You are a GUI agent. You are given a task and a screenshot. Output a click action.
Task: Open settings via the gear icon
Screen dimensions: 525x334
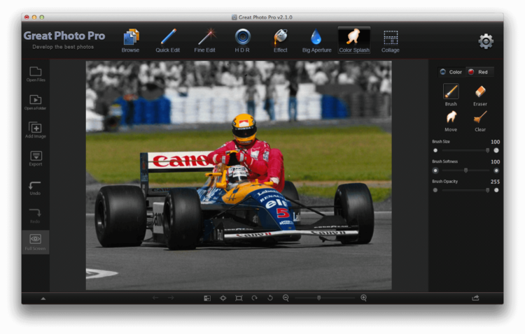(x=486, y=41)
